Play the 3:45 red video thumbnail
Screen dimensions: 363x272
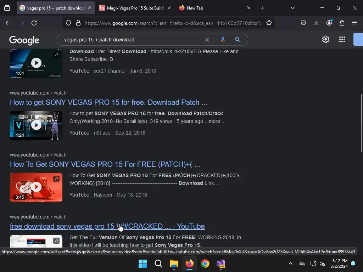pos(36,187)
